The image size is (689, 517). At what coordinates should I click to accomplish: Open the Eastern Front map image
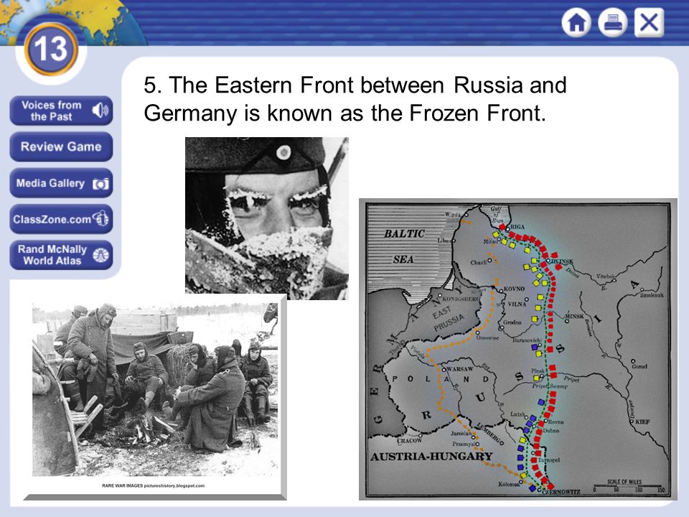[x=518, y=349]
